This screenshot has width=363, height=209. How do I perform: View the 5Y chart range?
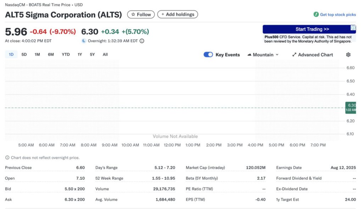pos(92,54)
